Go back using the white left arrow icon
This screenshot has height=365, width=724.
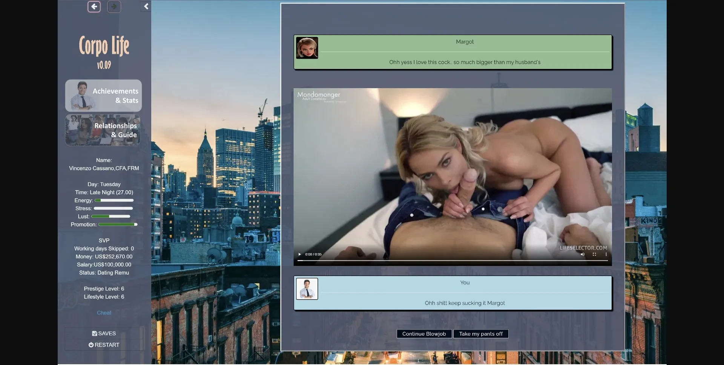(94, 6)
